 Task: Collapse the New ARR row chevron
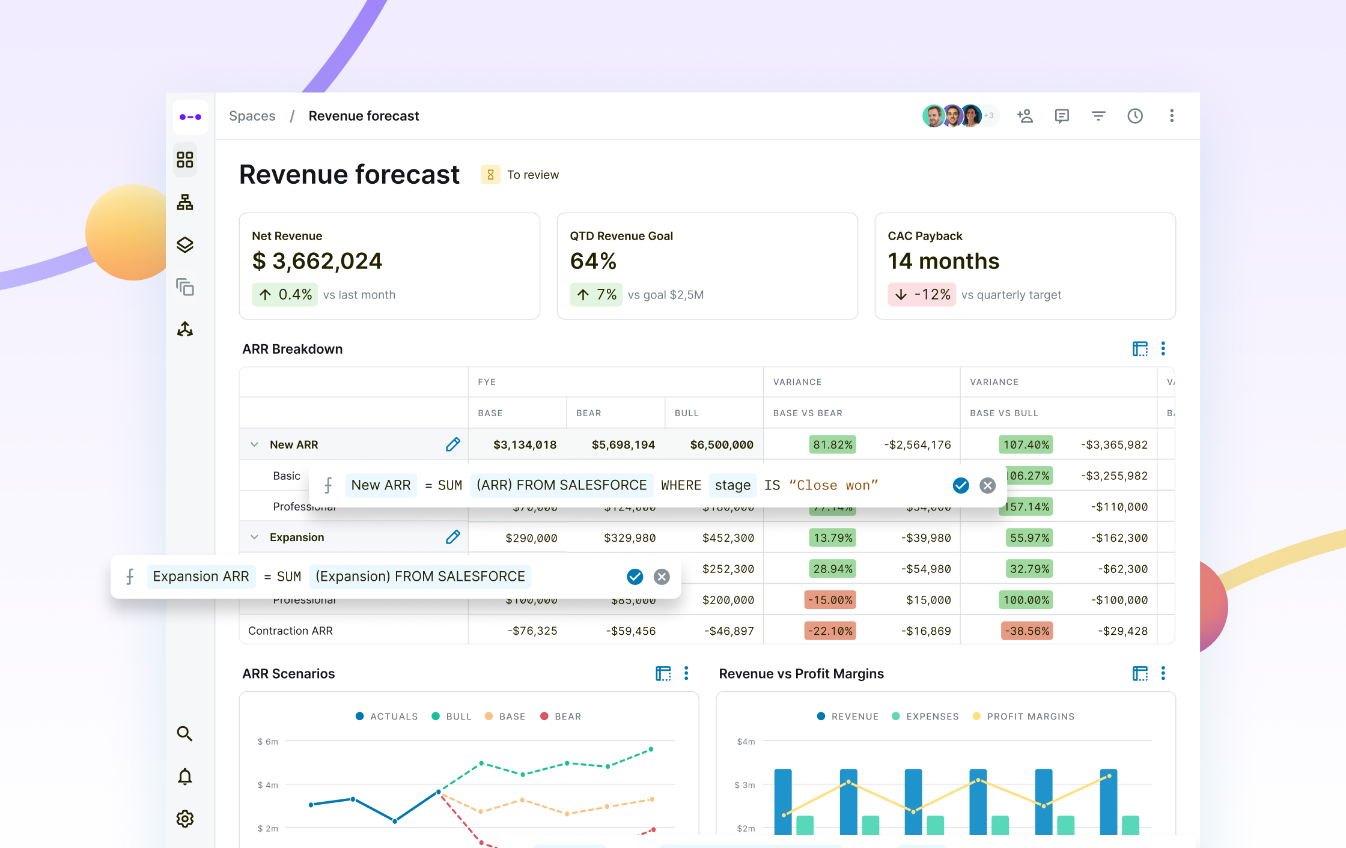click(254, 444)
